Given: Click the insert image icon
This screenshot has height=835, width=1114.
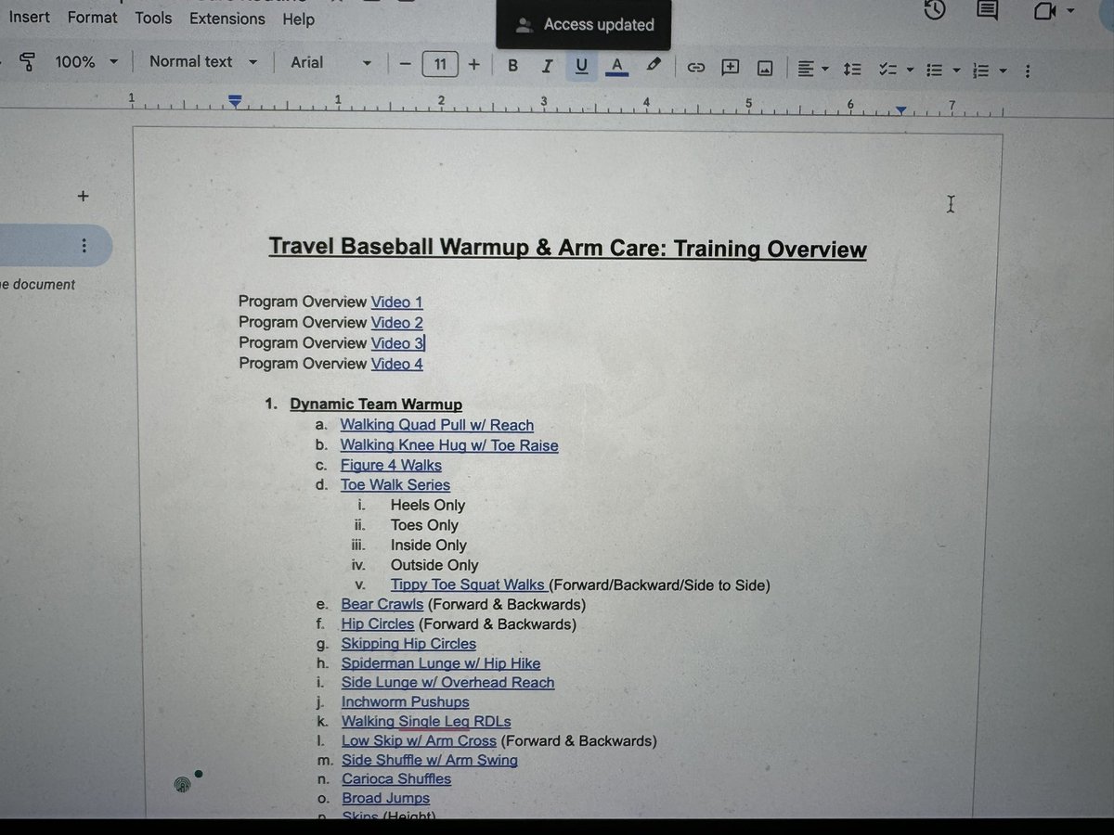Looking at the screenshot, I should coord(765,67).
